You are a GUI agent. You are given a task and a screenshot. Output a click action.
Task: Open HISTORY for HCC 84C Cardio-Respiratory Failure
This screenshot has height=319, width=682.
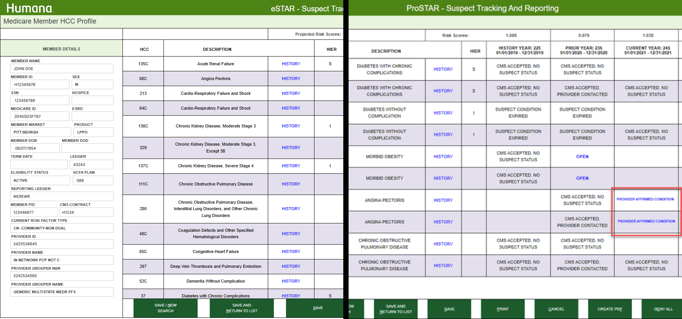[291, 108]
